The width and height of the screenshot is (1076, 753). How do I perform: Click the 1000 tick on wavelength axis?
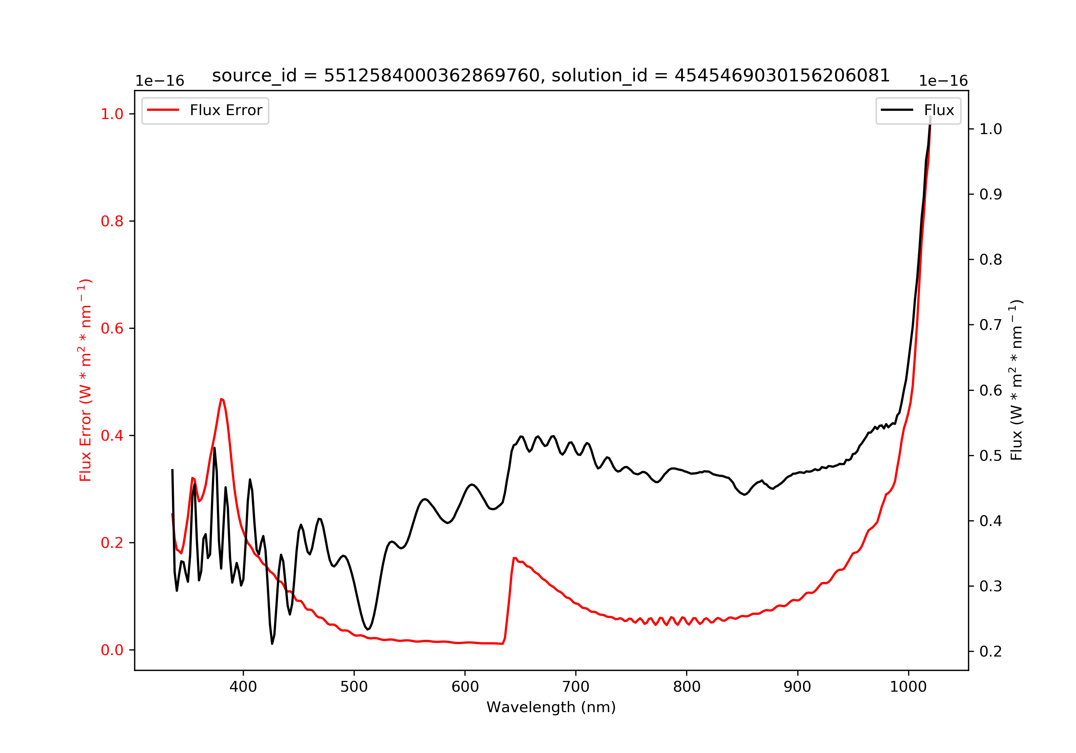(908, 686)
